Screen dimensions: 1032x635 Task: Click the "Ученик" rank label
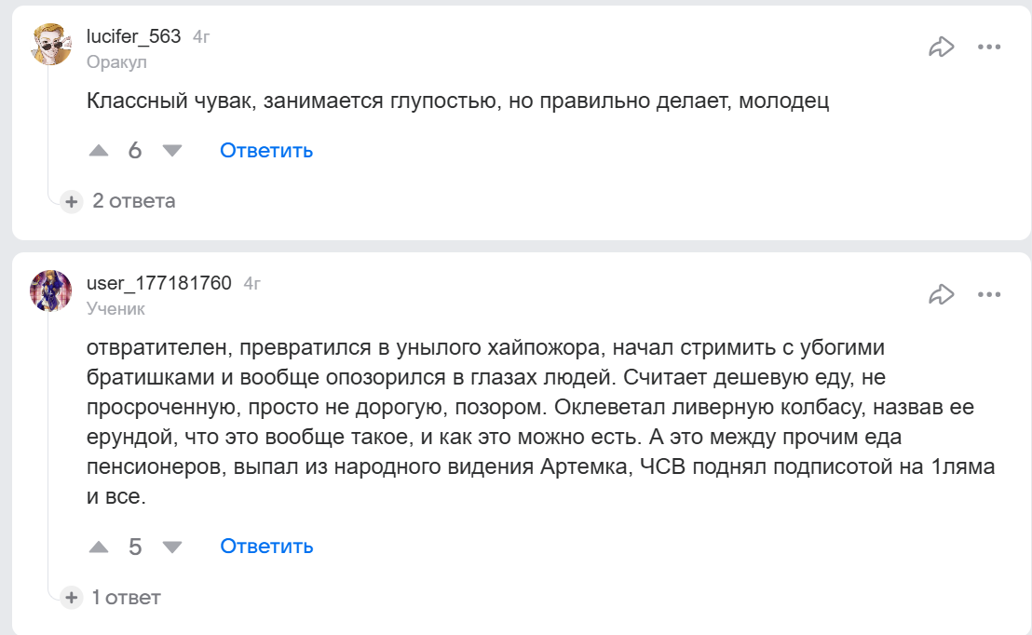click(x=115, y=309)
